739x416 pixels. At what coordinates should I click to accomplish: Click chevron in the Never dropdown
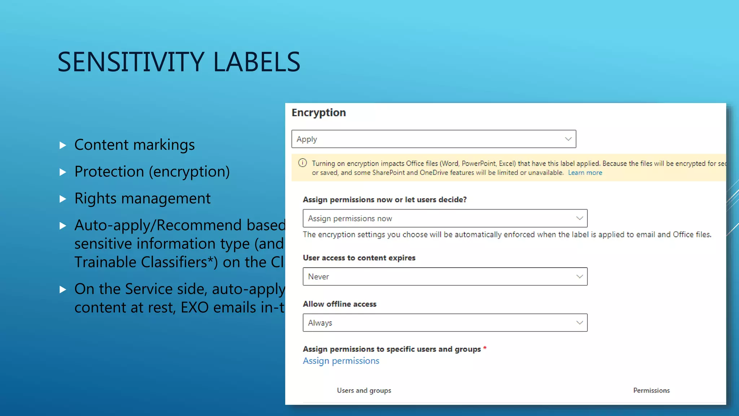click(x=579, y=277)
